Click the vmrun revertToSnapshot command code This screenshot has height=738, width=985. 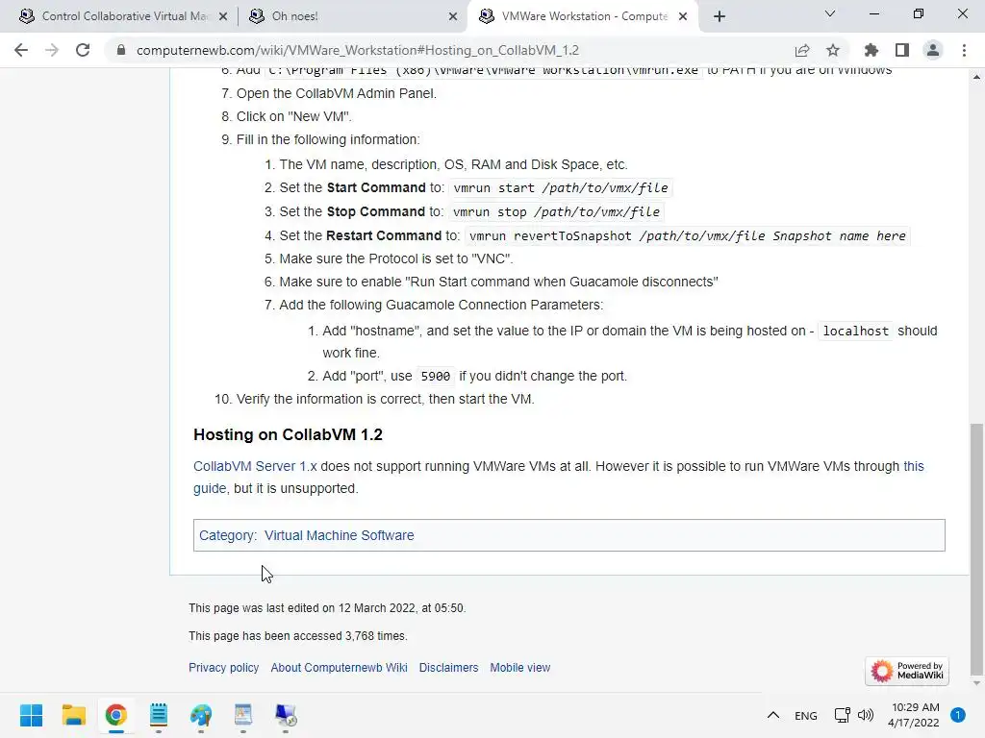point(688,236)
